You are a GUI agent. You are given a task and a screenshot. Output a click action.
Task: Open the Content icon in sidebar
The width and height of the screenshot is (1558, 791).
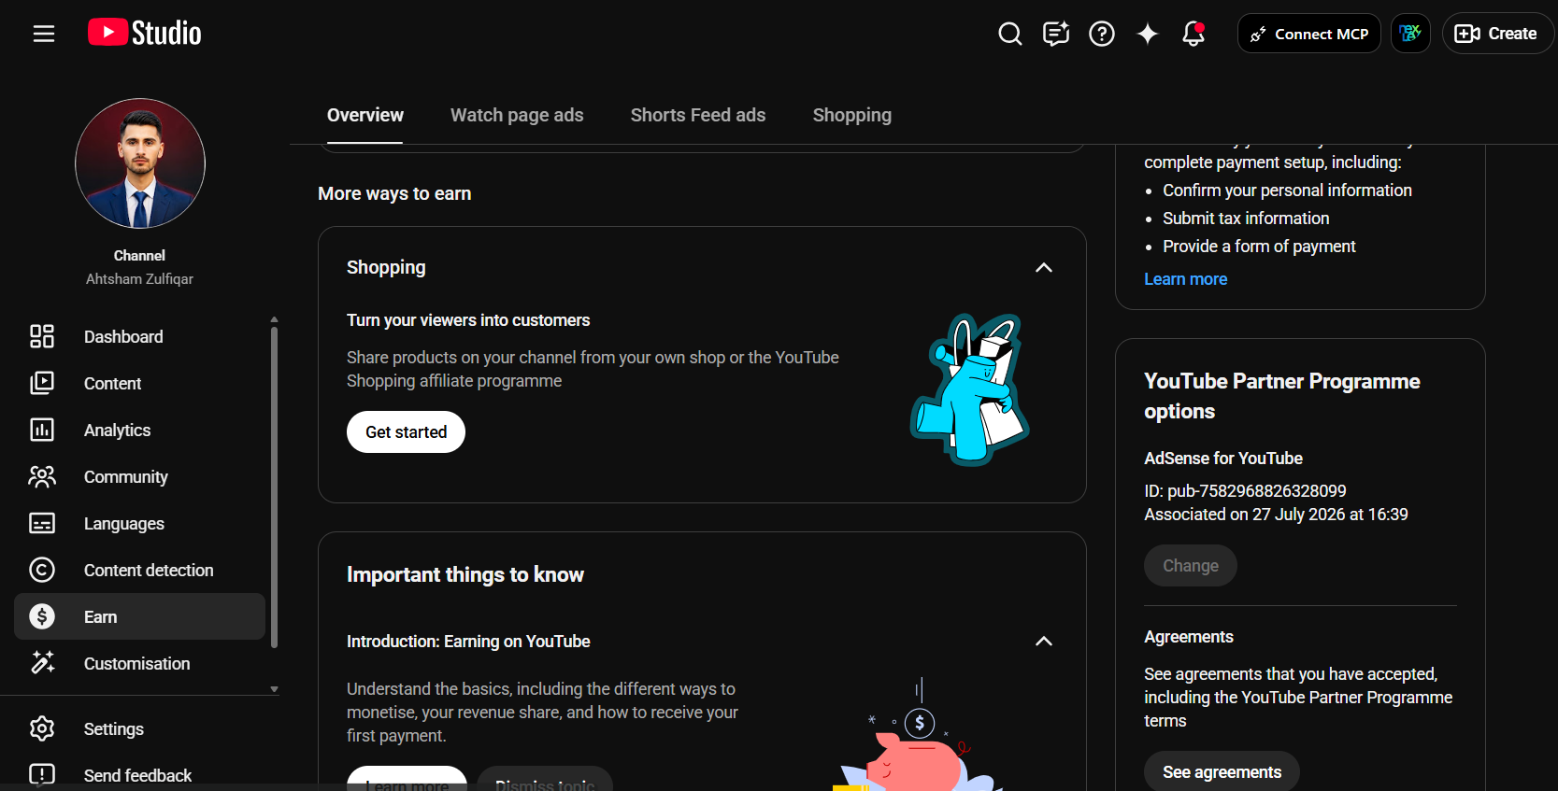pyautogui.click(x=42, y=383)
